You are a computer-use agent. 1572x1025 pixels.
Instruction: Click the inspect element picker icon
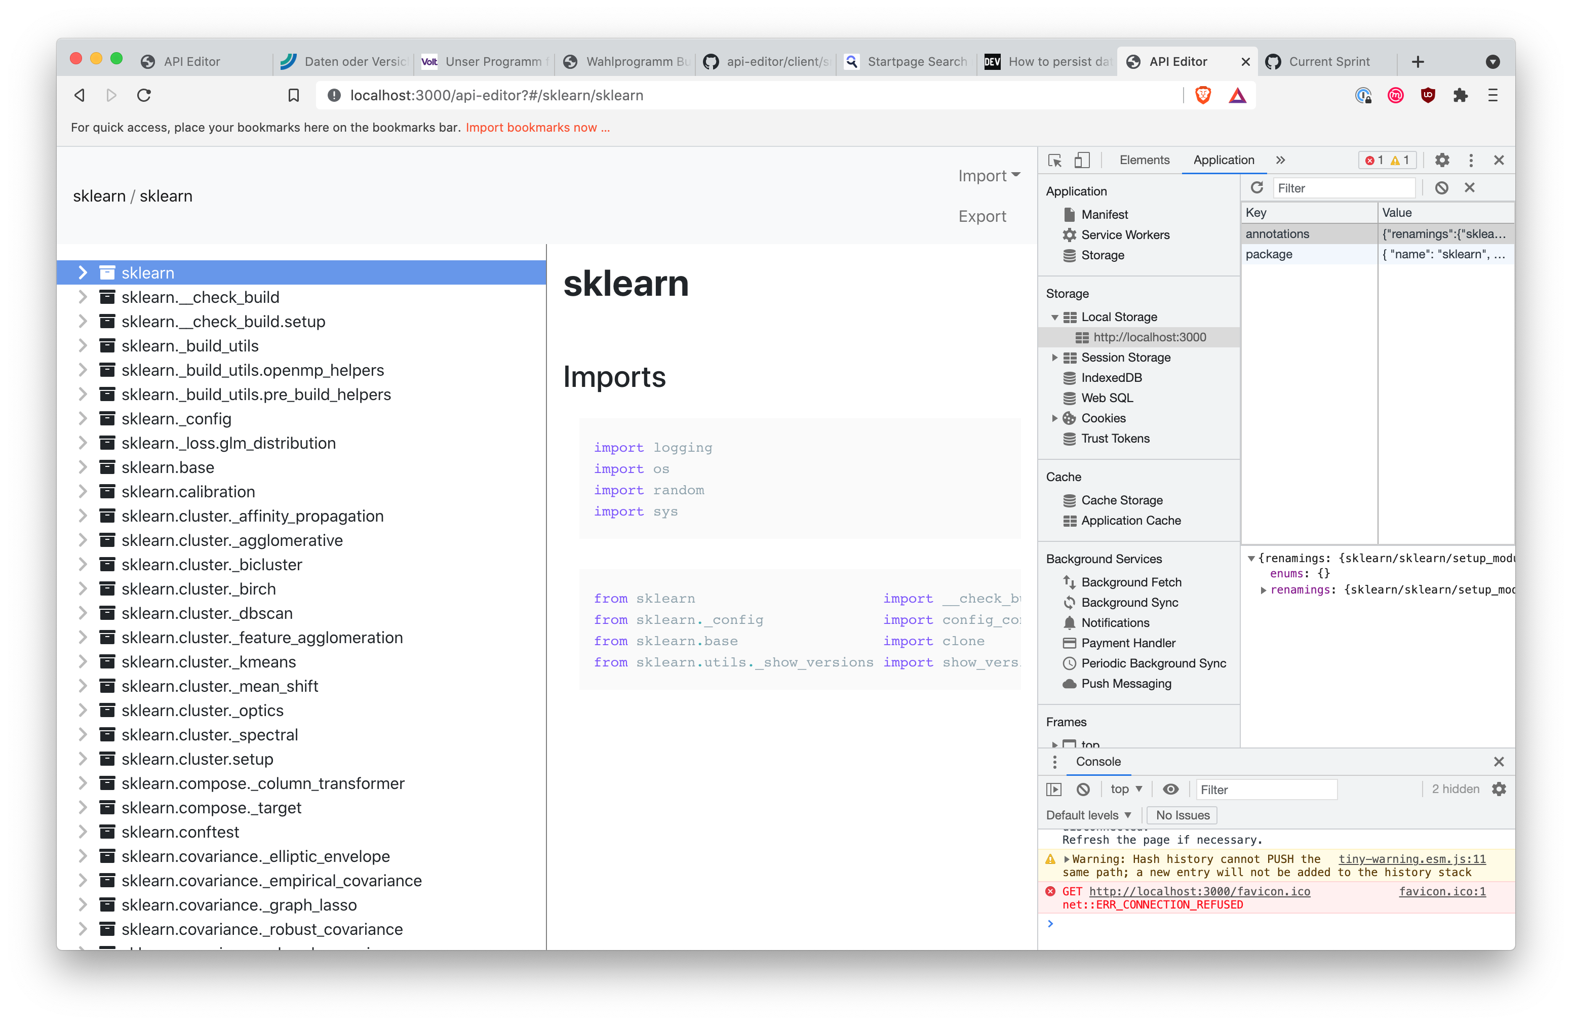tap(1055, 161)
